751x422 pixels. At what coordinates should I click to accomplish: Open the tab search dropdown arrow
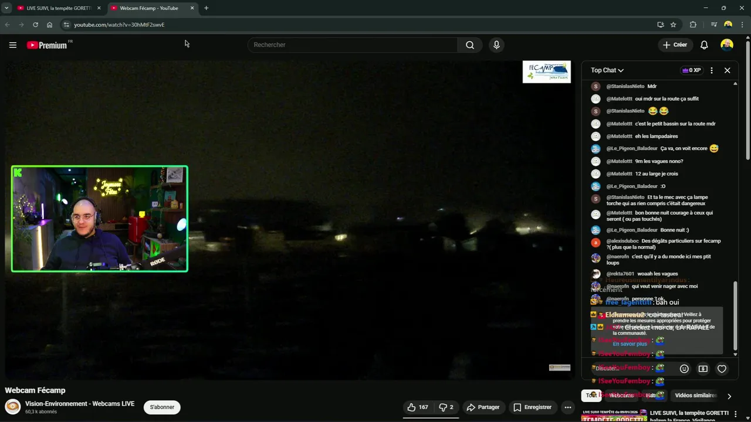[x=6, y=8]
